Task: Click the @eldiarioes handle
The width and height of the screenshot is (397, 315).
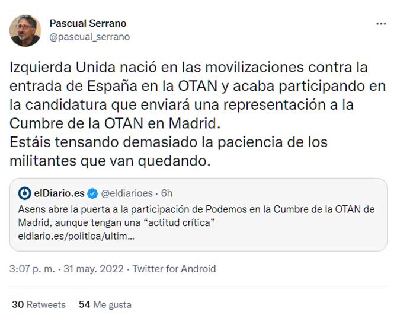Action: tap(128, 193)
